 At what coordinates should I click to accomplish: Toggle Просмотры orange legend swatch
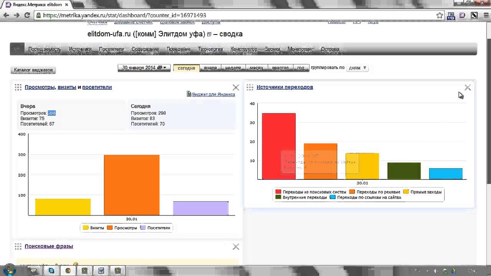[110, 228]
